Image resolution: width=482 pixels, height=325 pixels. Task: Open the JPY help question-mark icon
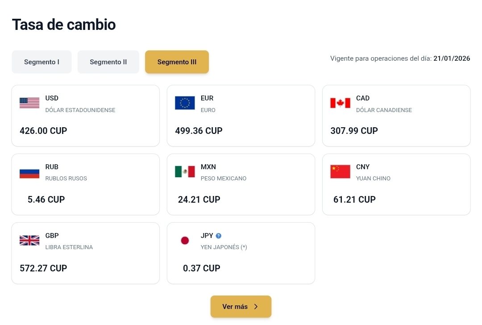(x=218, y=236)
